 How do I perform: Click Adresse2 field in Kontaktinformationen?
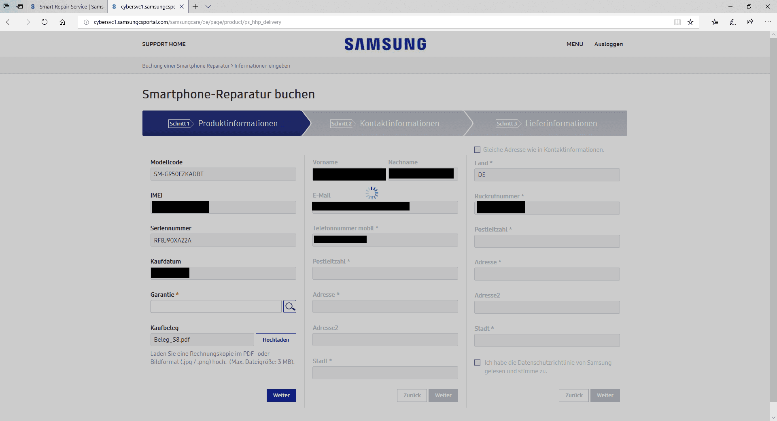[x=385, y=340]
